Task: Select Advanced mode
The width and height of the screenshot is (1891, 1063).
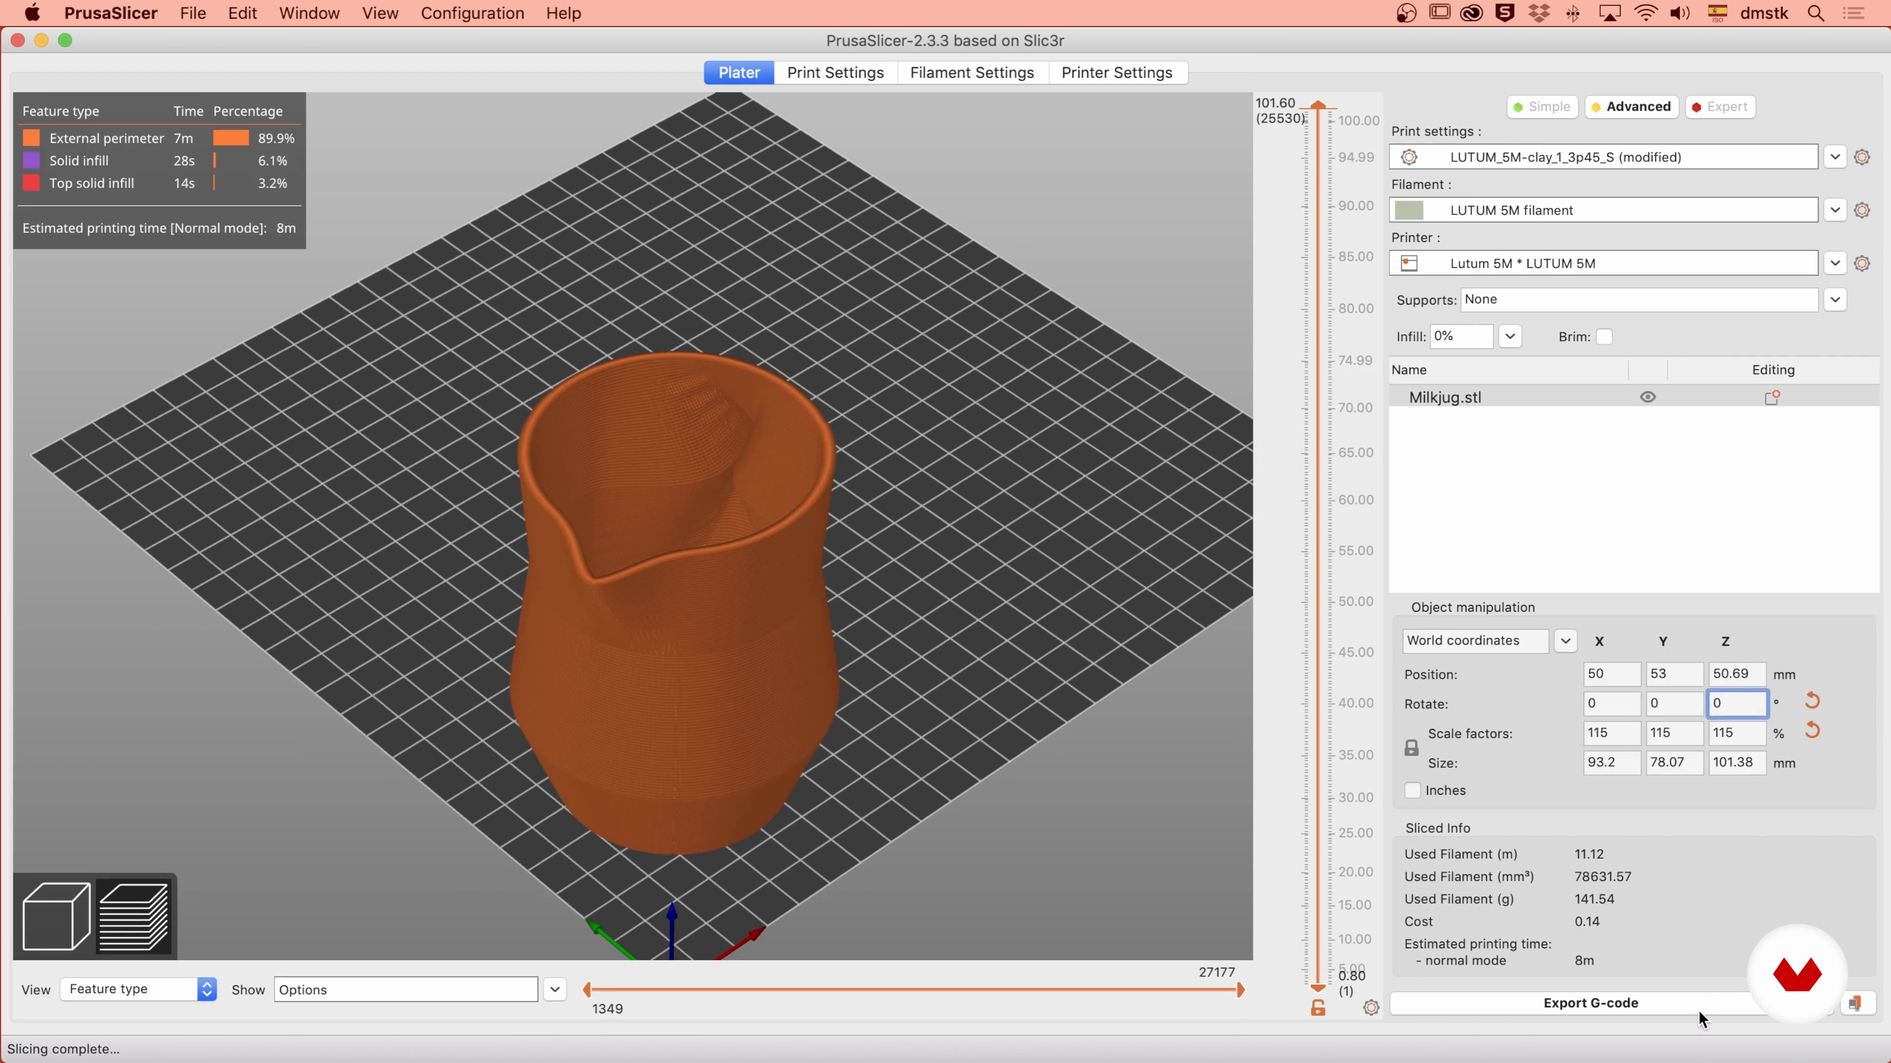Action: 1631,106
